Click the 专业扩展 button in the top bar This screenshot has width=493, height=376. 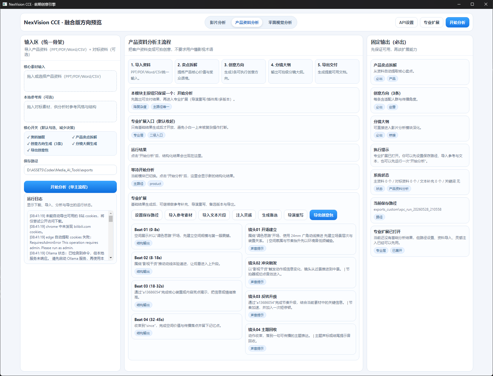tap(431, 22)
